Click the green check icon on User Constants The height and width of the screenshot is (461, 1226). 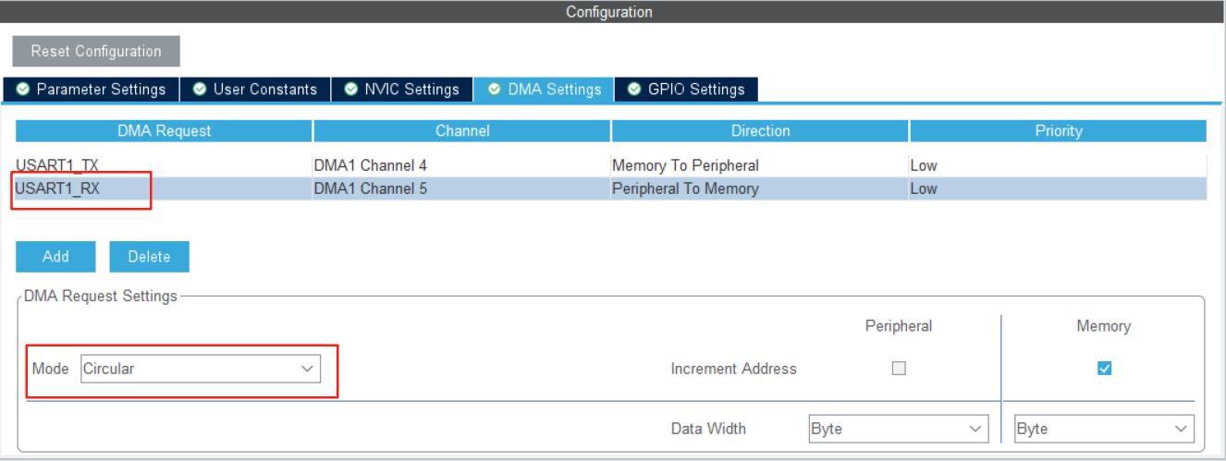pos(199,90)
